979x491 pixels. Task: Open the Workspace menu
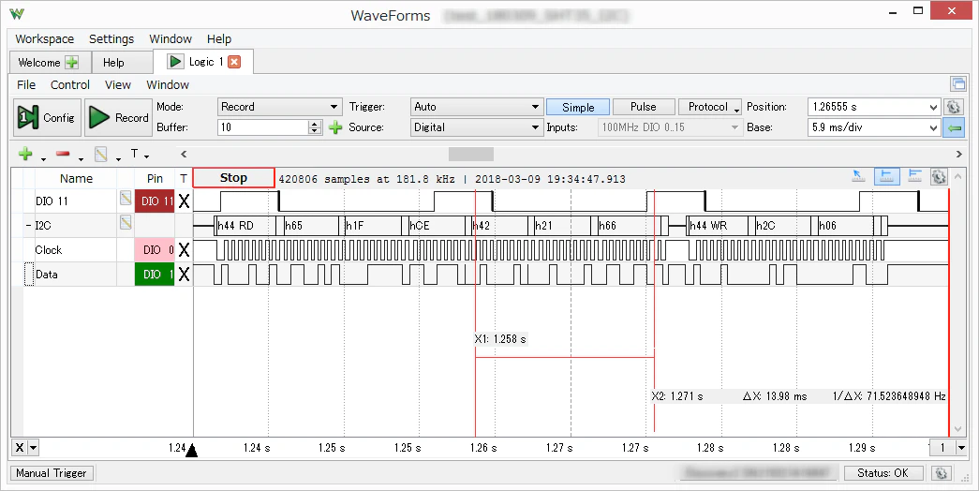tap(44, 38)
